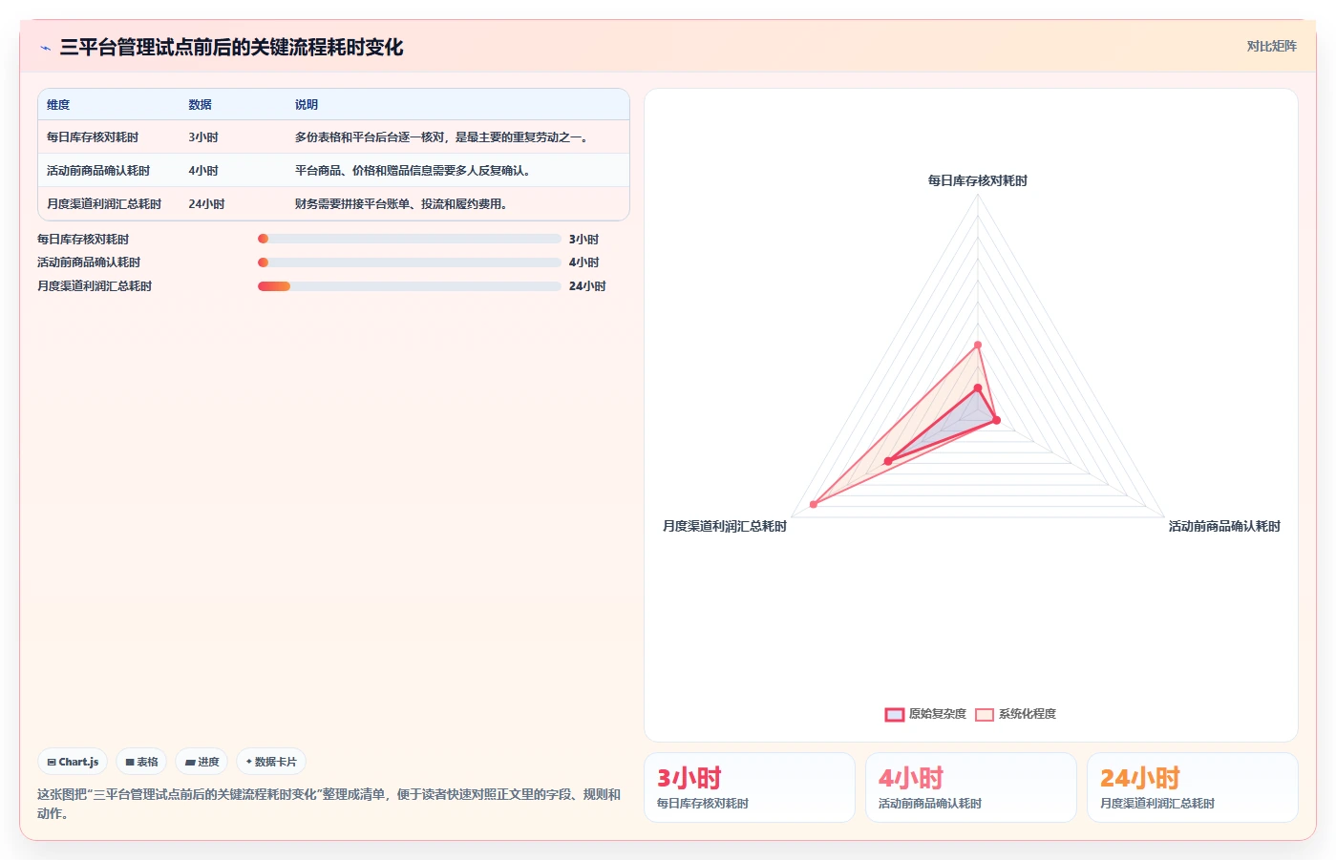The height and width of the screenshot is (860, 1336).
Task: Click the 说明 column header
Action: click(307, 105)
